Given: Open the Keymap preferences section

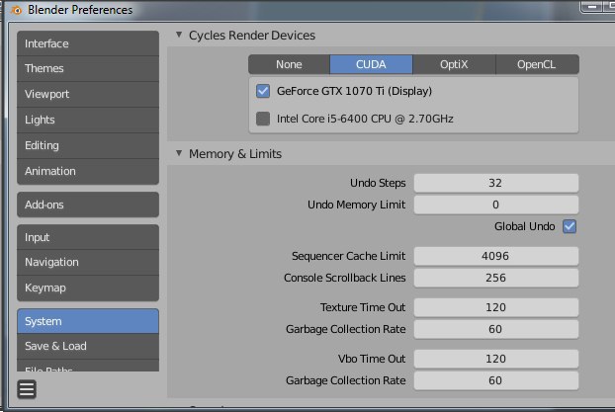Looking at the screenshot, I should pyautogui.click(x=88, y=288).
